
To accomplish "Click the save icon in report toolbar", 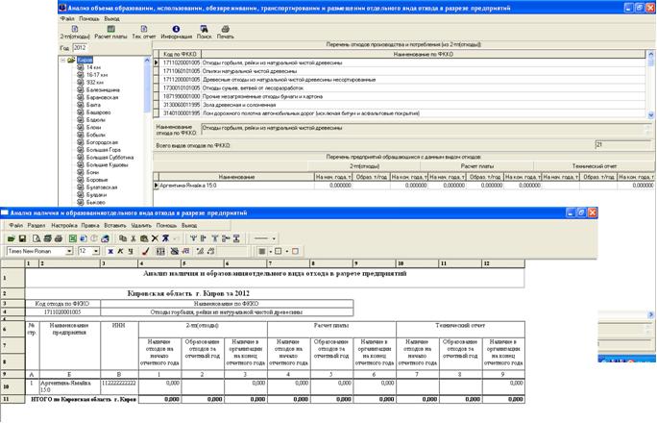I will click(x=22, y=237).
